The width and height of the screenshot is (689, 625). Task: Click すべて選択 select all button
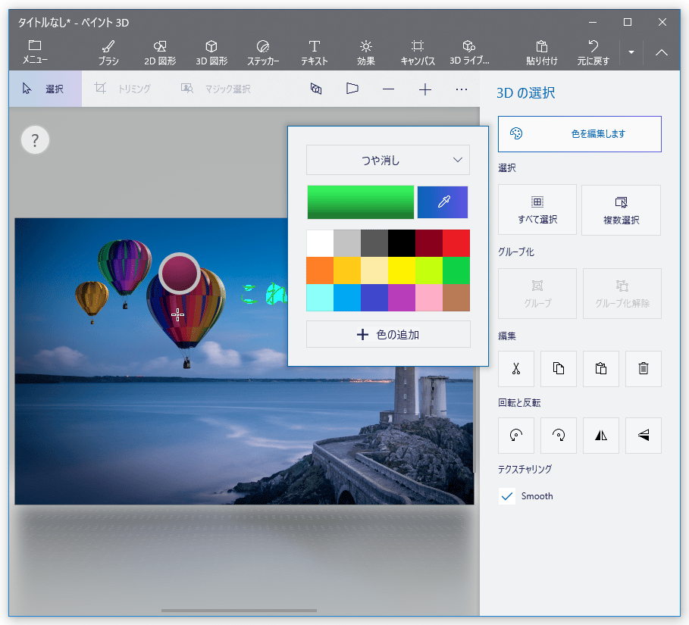537,210
